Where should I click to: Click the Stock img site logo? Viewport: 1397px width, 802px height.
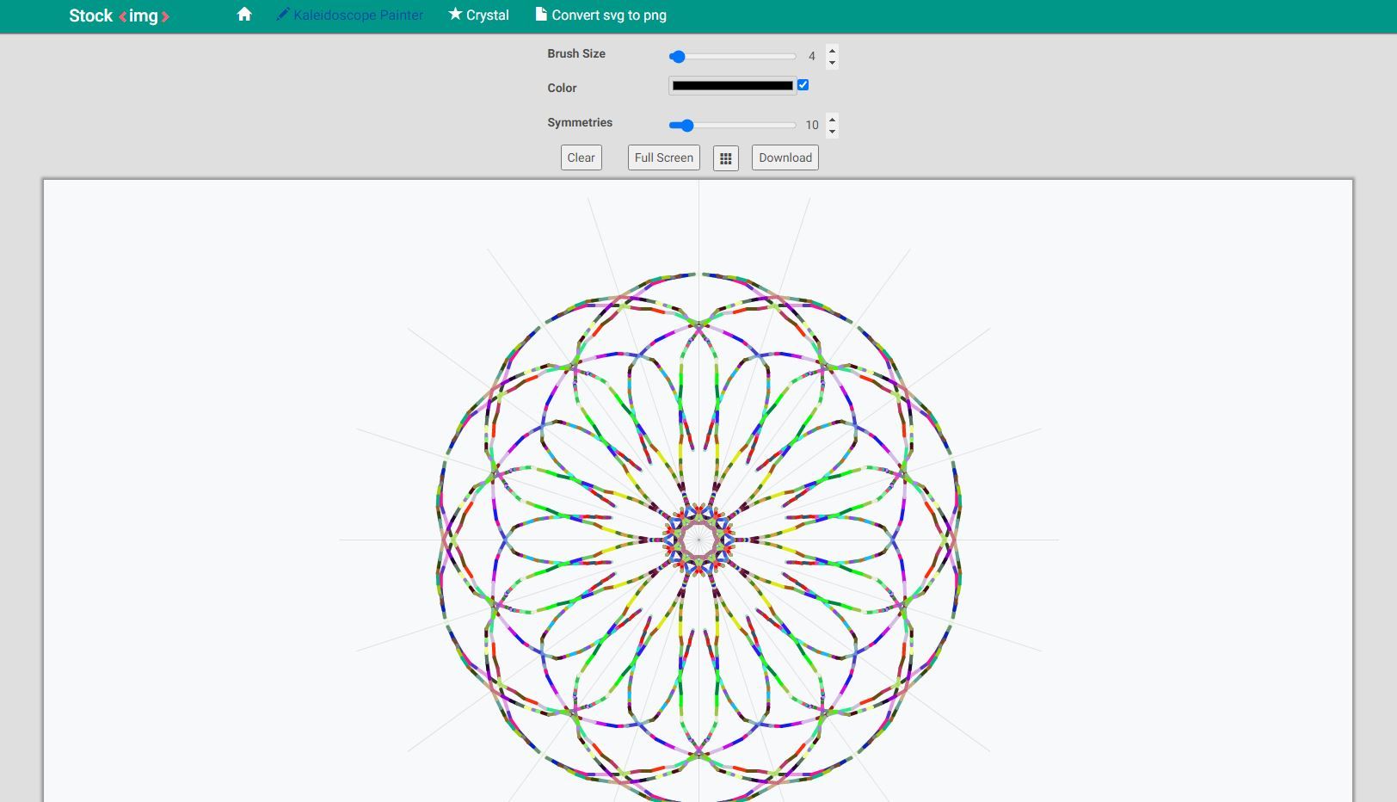pyautogui.click(x=119, y=15)
